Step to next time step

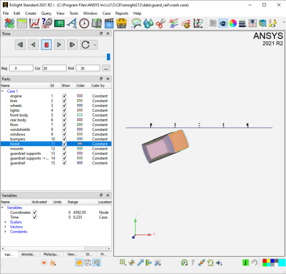point(72,45)
